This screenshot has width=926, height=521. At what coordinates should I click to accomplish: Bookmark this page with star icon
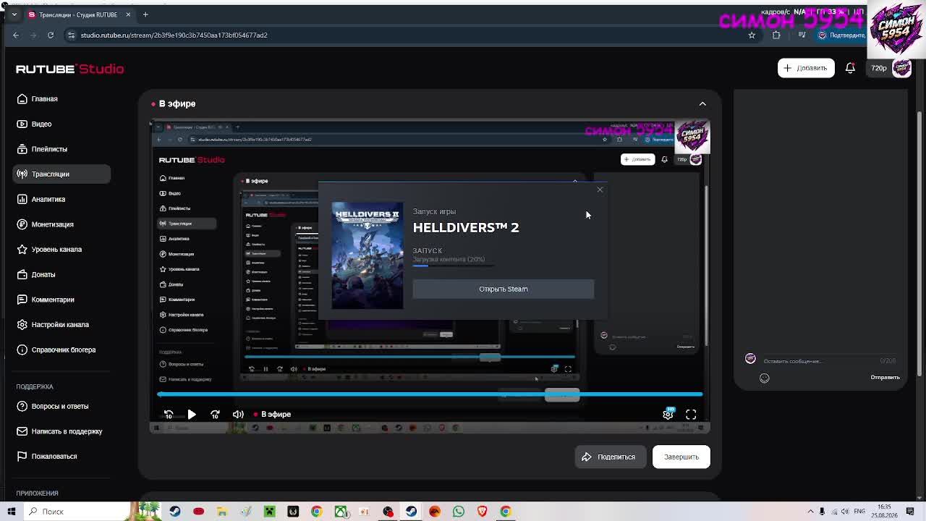pos(752,35)
